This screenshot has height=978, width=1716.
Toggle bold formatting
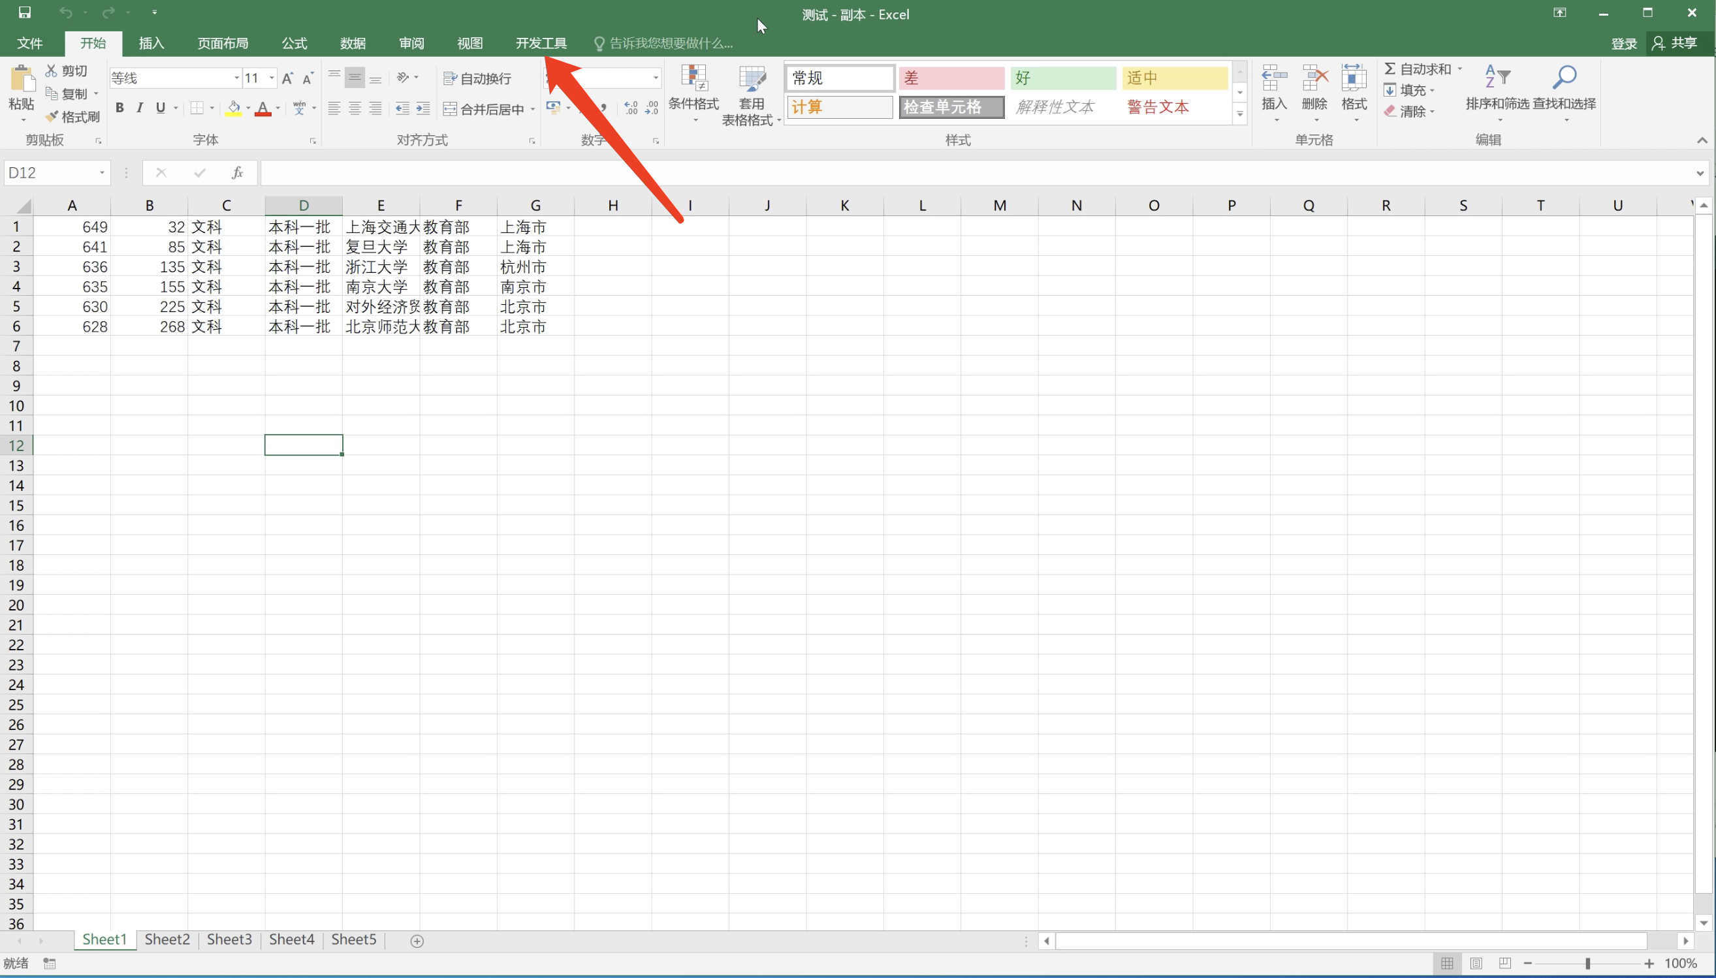tap(119, 108)
